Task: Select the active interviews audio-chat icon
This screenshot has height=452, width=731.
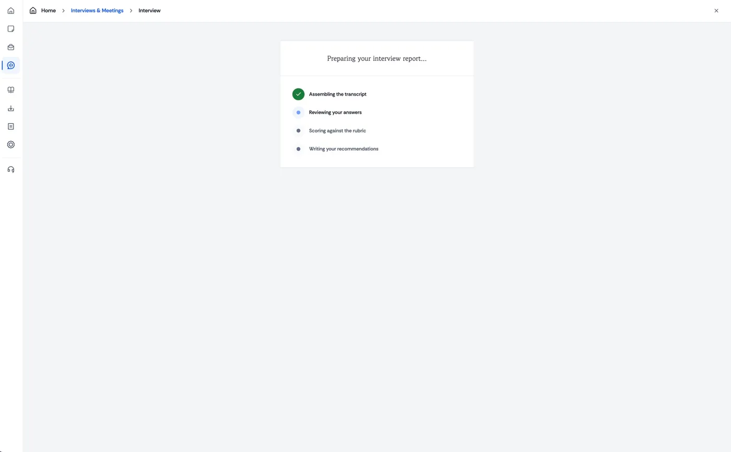Action: 11,65
